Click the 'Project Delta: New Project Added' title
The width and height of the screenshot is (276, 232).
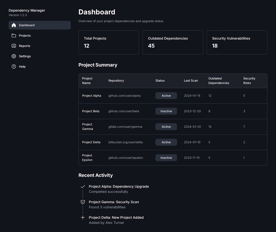(116, 217)
